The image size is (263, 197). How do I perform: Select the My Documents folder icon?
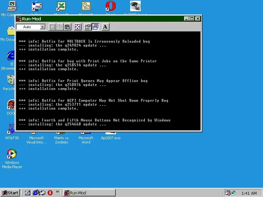[x=11, y=31]
